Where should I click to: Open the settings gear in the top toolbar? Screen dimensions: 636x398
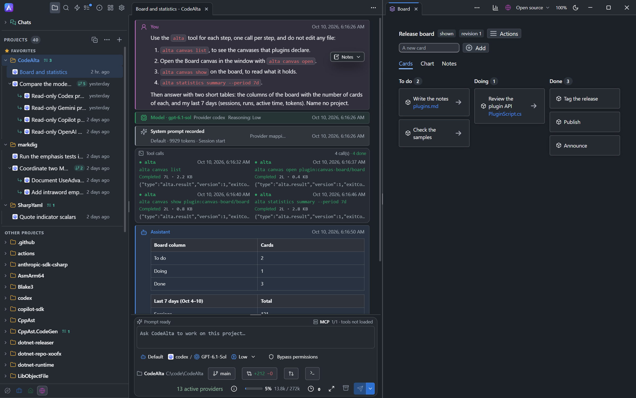[x=122, y=8]
